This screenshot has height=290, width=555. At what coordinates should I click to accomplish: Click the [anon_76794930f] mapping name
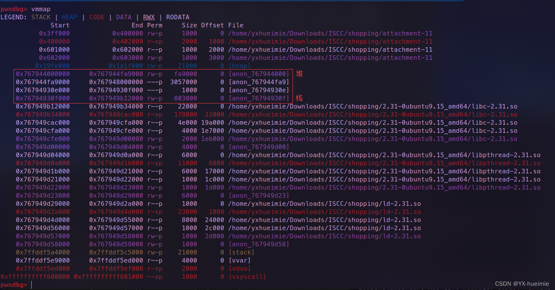click(x=259, y=98)
